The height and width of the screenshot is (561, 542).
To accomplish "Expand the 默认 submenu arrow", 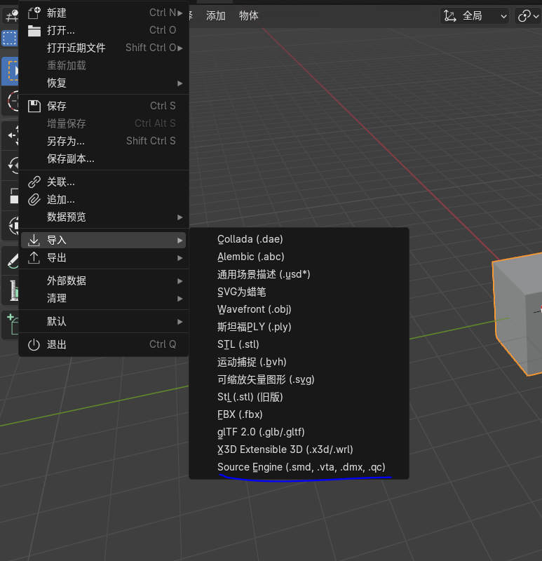I will point(180,322).
